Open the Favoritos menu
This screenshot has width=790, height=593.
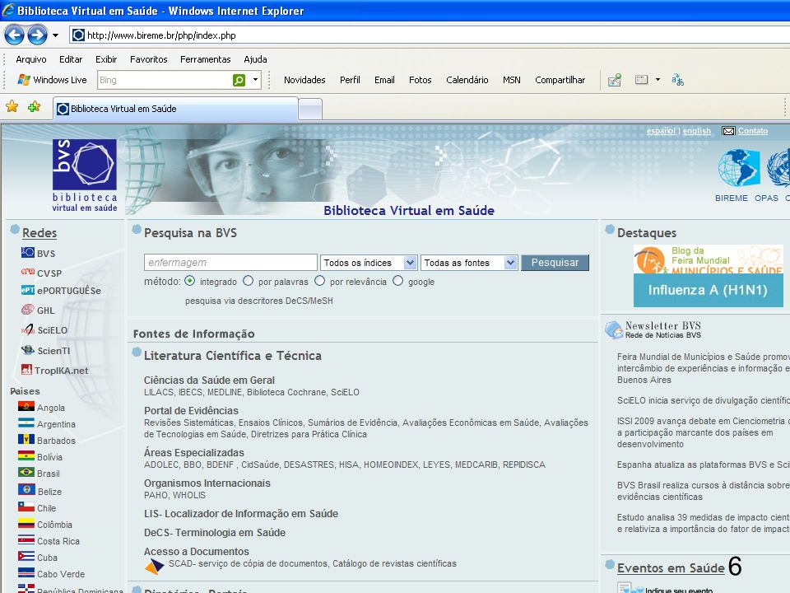click(x=149, y=59)
